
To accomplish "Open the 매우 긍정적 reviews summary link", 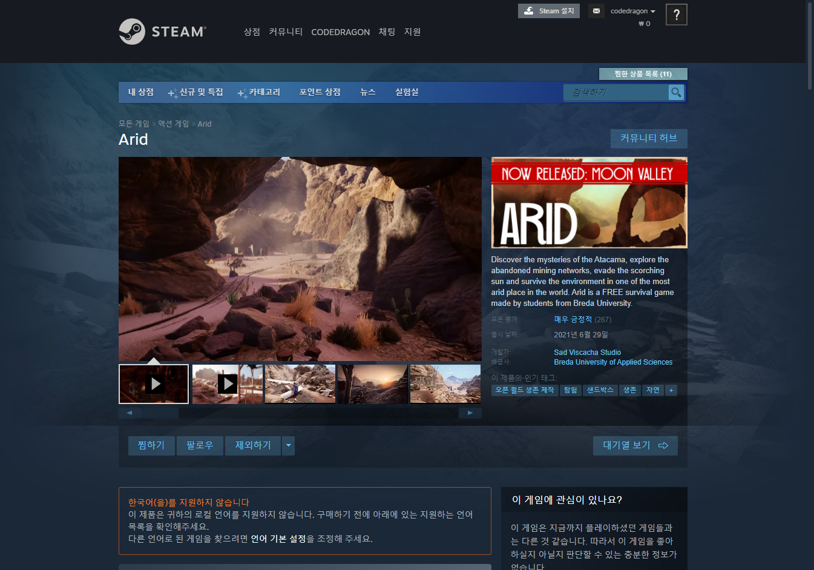I will [x=573, y=319].
